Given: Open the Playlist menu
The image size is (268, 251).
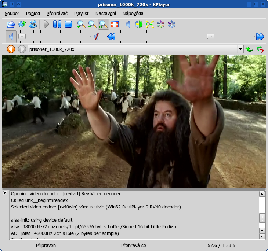Looking at the screenshot, I should [82, 14].
